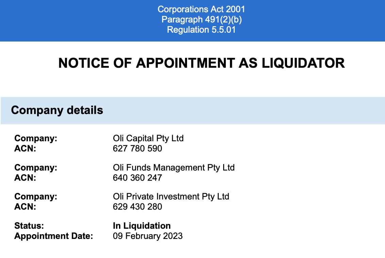Select the "Company details" section heading
Screen dimensions: 385x258
pos(57,110)
